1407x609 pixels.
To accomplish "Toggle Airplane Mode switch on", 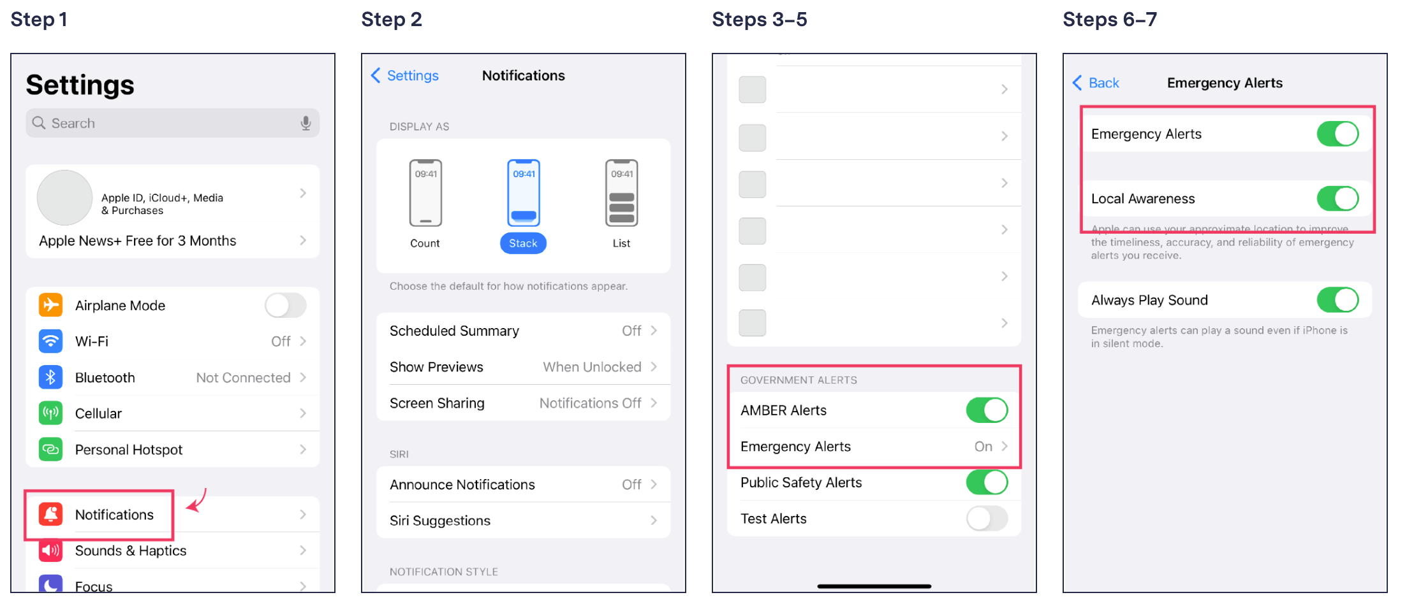I will click(285, 305).
